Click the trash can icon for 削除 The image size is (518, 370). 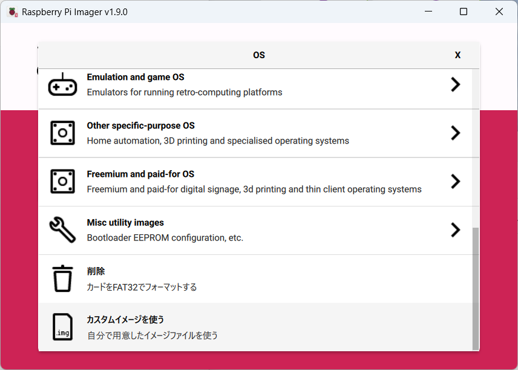pyautogui.click(x=62, y=279)
